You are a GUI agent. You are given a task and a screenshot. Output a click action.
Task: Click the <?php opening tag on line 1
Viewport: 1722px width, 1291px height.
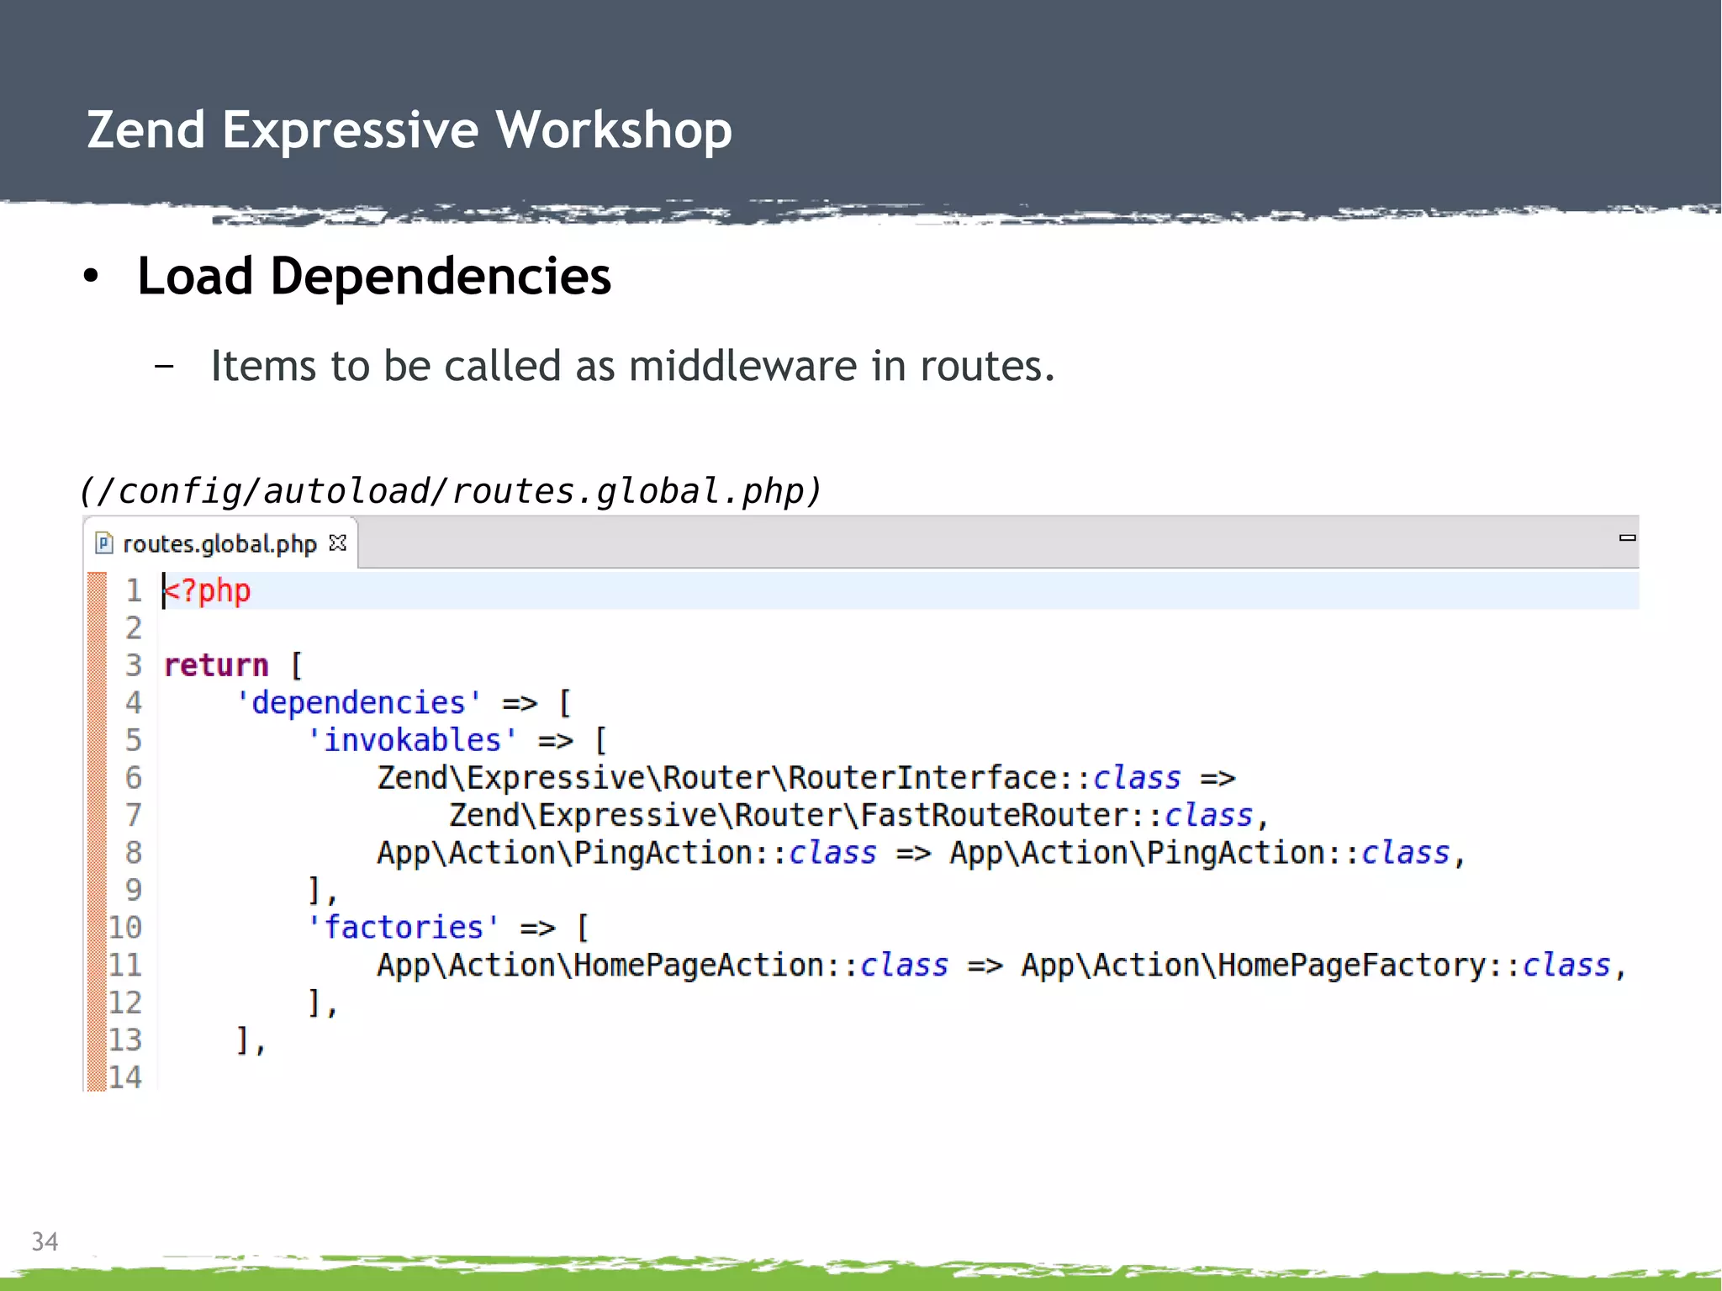click(207, 590)
